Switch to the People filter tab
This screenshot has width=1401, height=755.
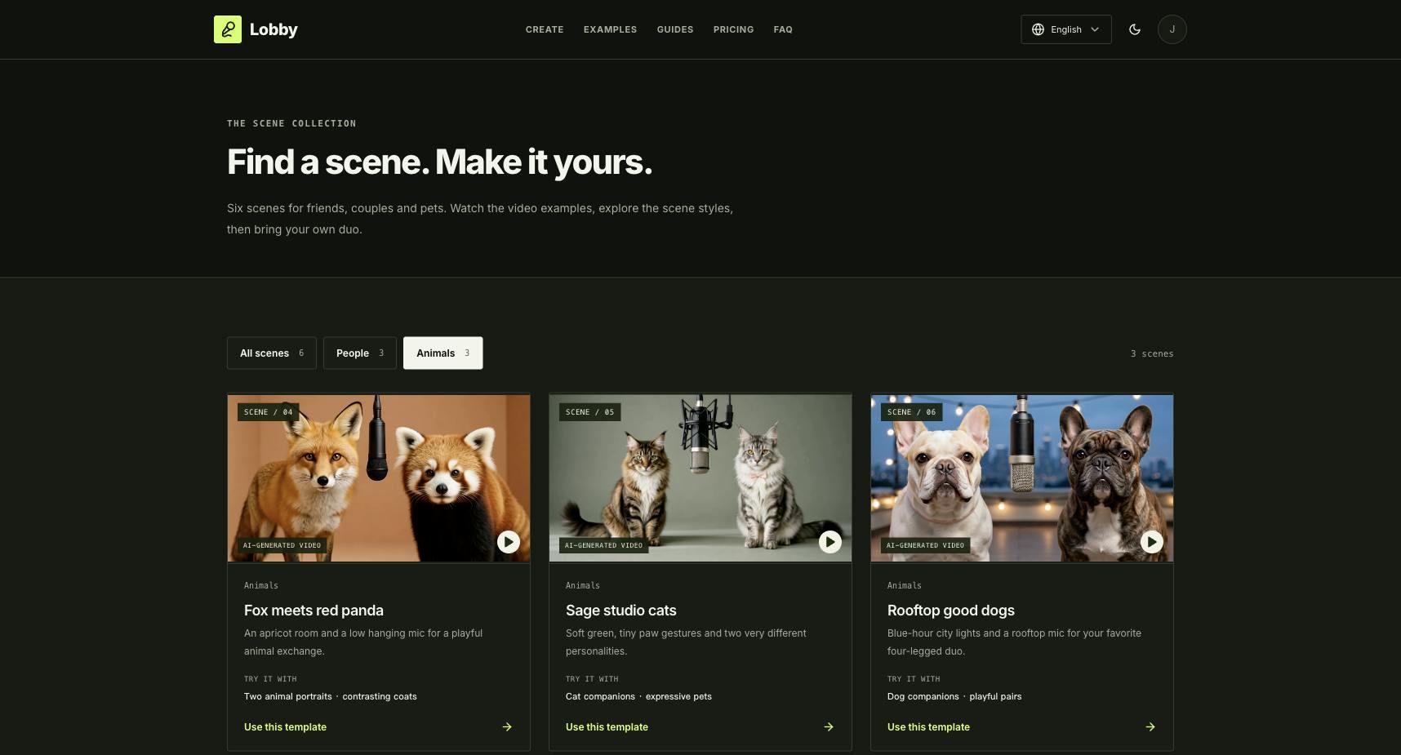pyautogui.click(x=360, y=353)
